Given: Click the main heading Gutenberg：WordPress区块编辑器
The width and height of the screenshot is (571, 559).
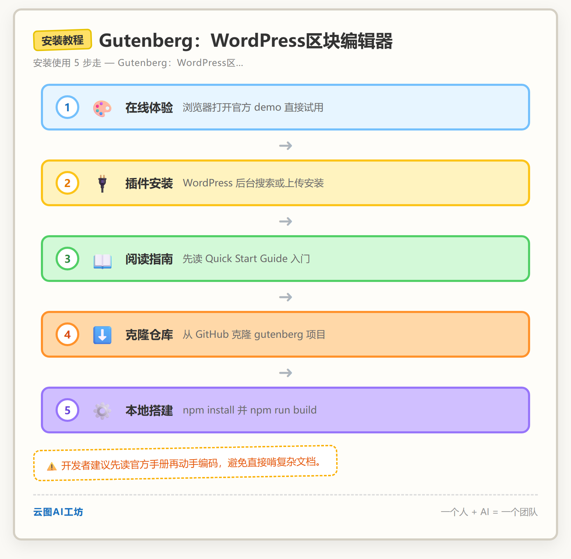Looking at the screenshot, I should (x=246, y=40).
